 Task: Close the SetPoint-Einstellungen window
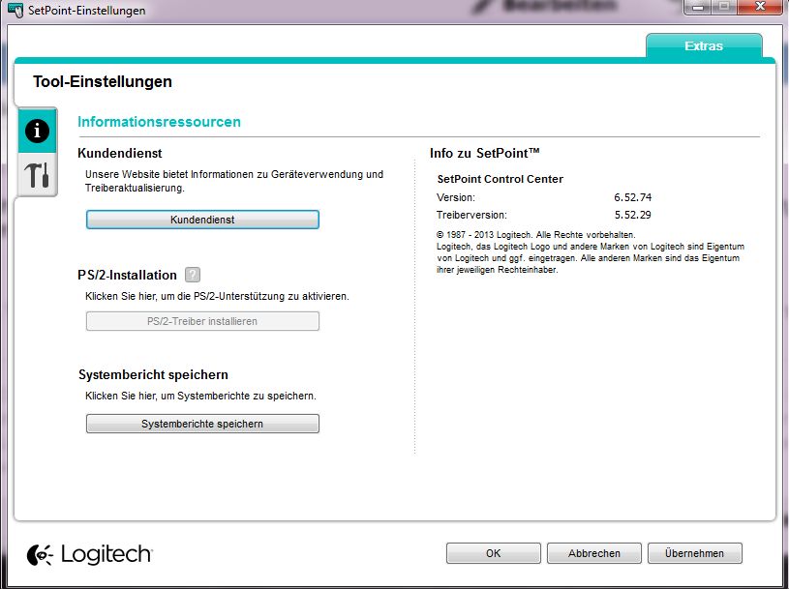[760, 7]
